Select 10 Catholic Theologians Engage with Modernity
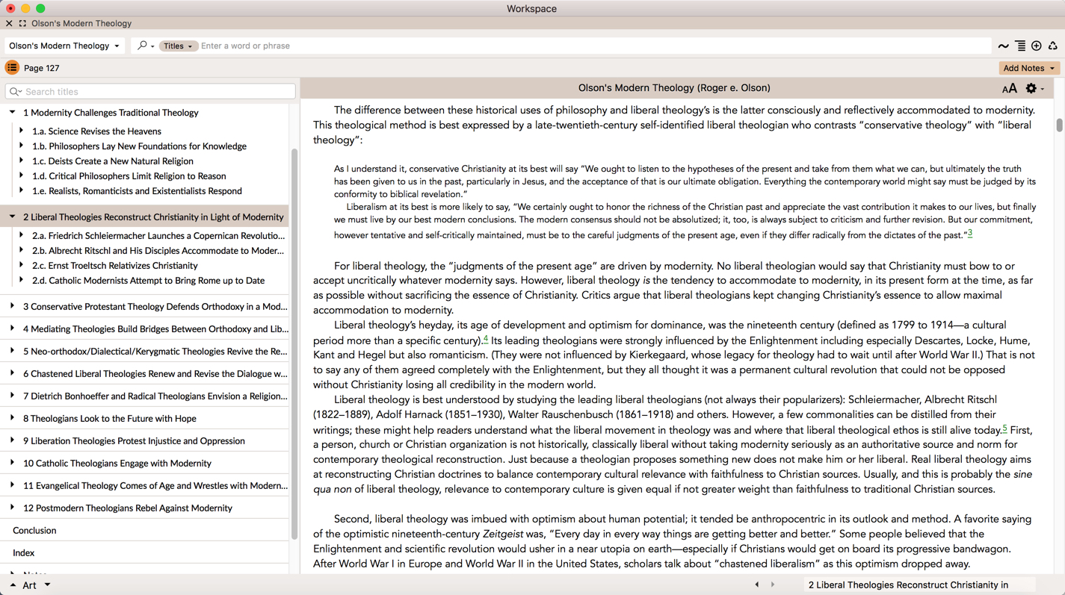 pyautogui.click(x=117, y=463)
